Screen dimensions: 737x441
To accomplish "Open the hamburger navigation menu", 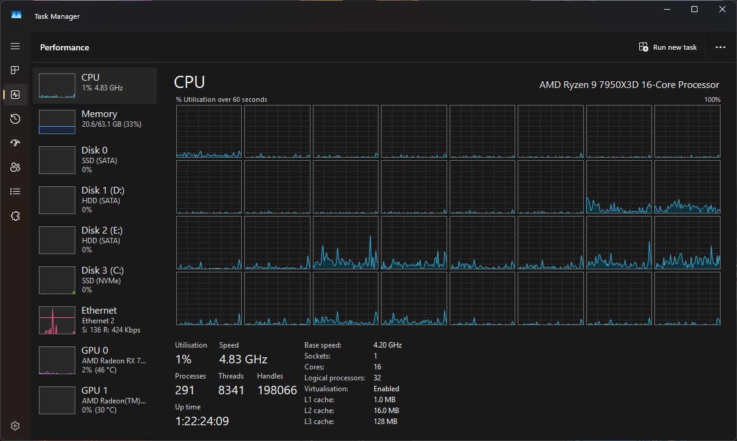I will click(x=15, y=47).
